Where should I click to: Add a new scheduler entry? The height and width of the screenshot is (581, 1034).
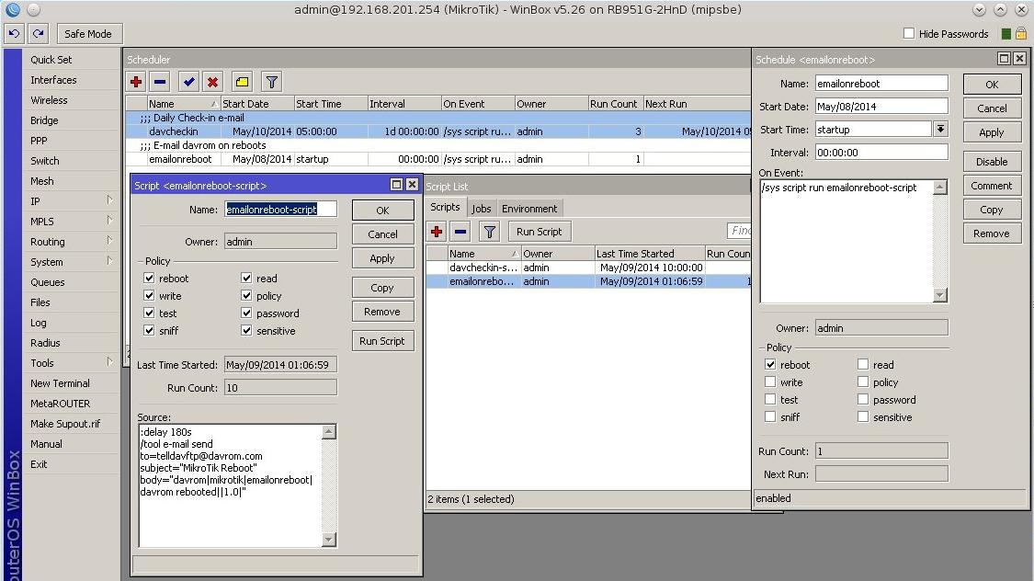134,82
